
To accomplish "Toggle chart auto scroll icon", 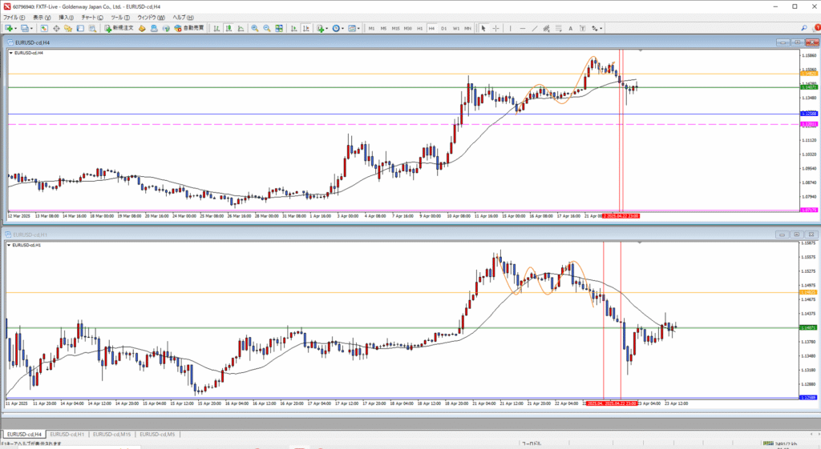I will (293, 28).
